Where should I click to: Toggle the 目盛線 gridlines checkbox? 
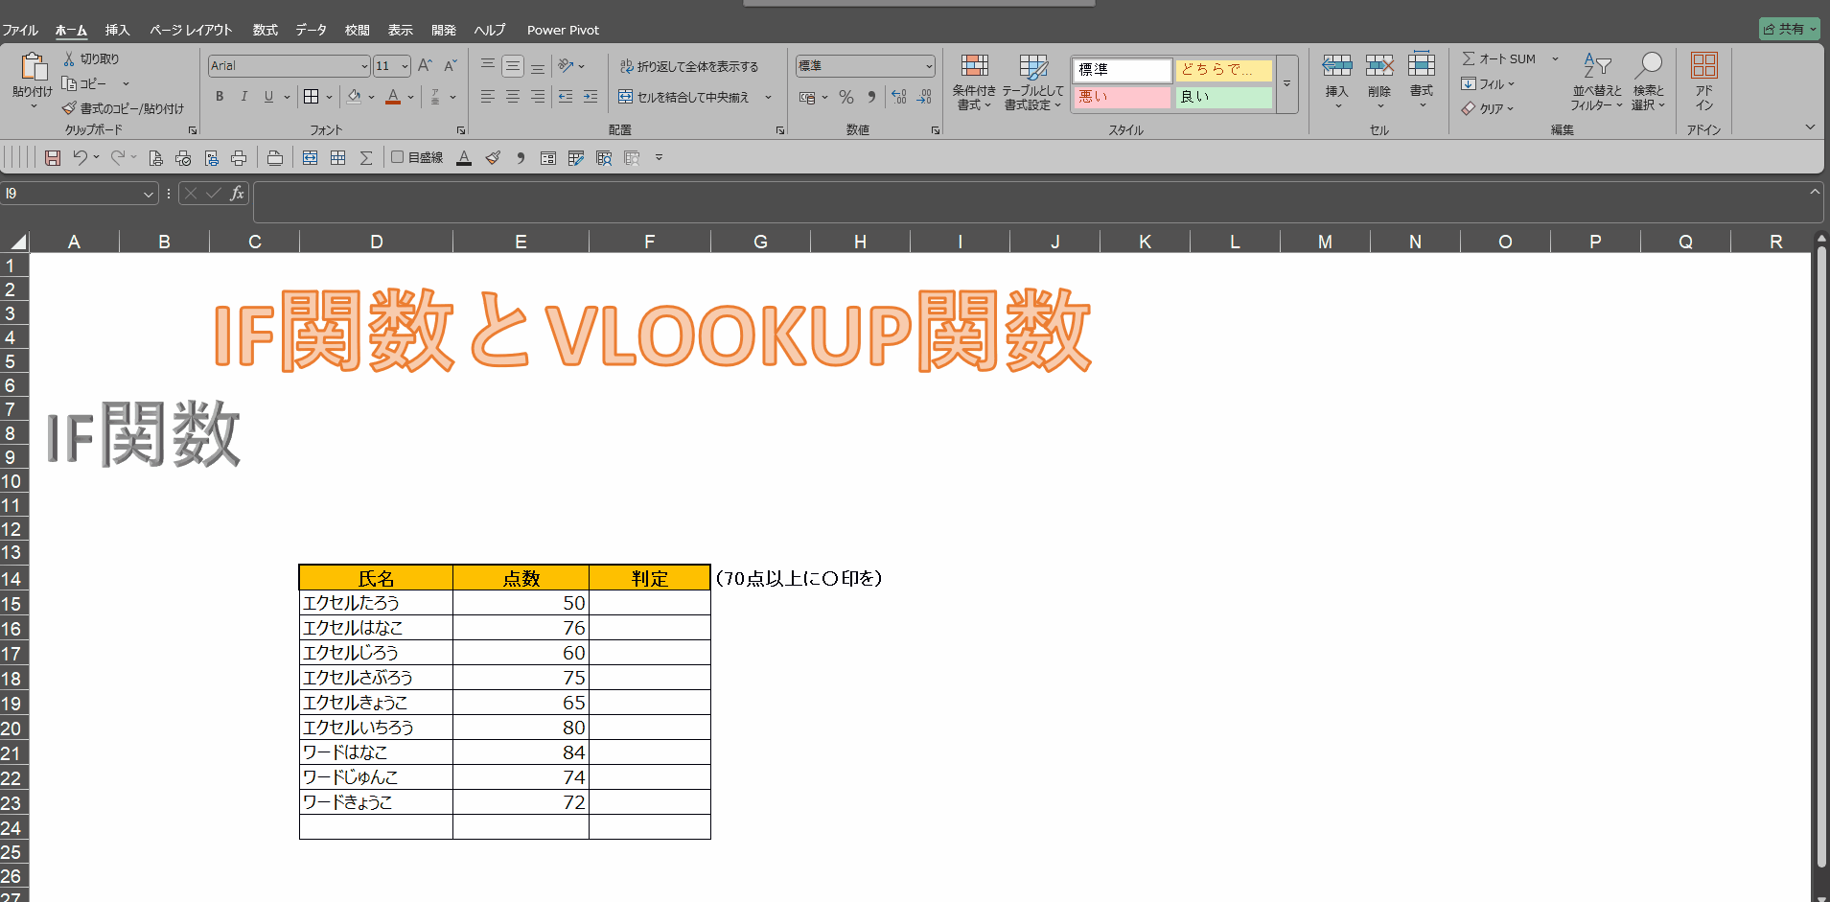click(x=398, y=157)
